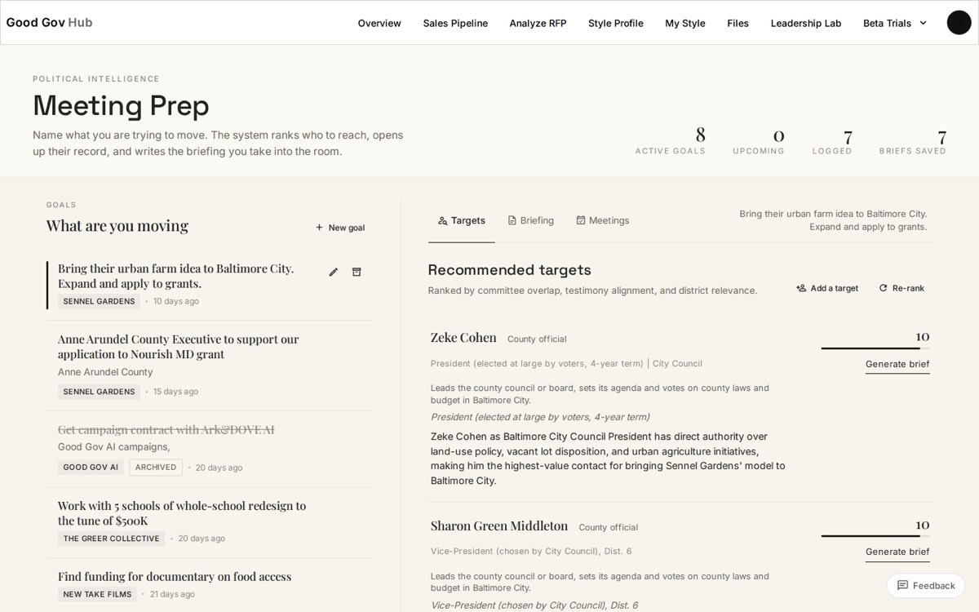
Task: Click the Good Gov Hub logo
Action: tap(50, 22)
